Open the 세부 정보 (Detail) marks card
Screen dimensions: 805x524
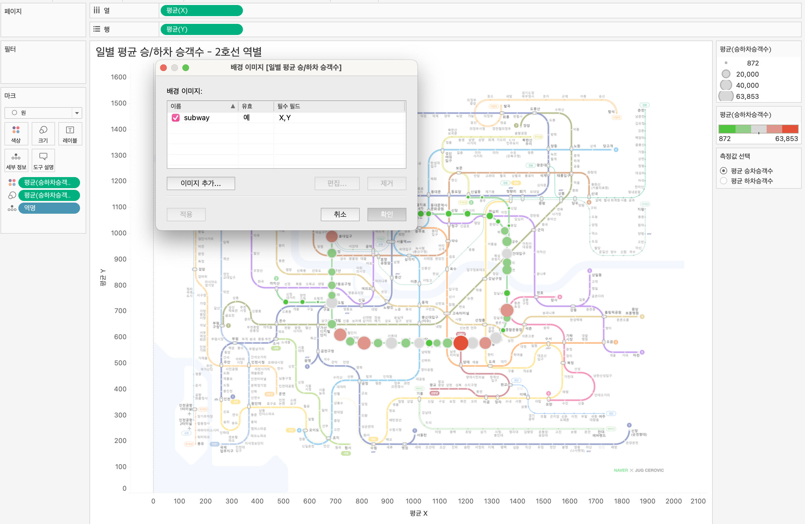[16, 160]
